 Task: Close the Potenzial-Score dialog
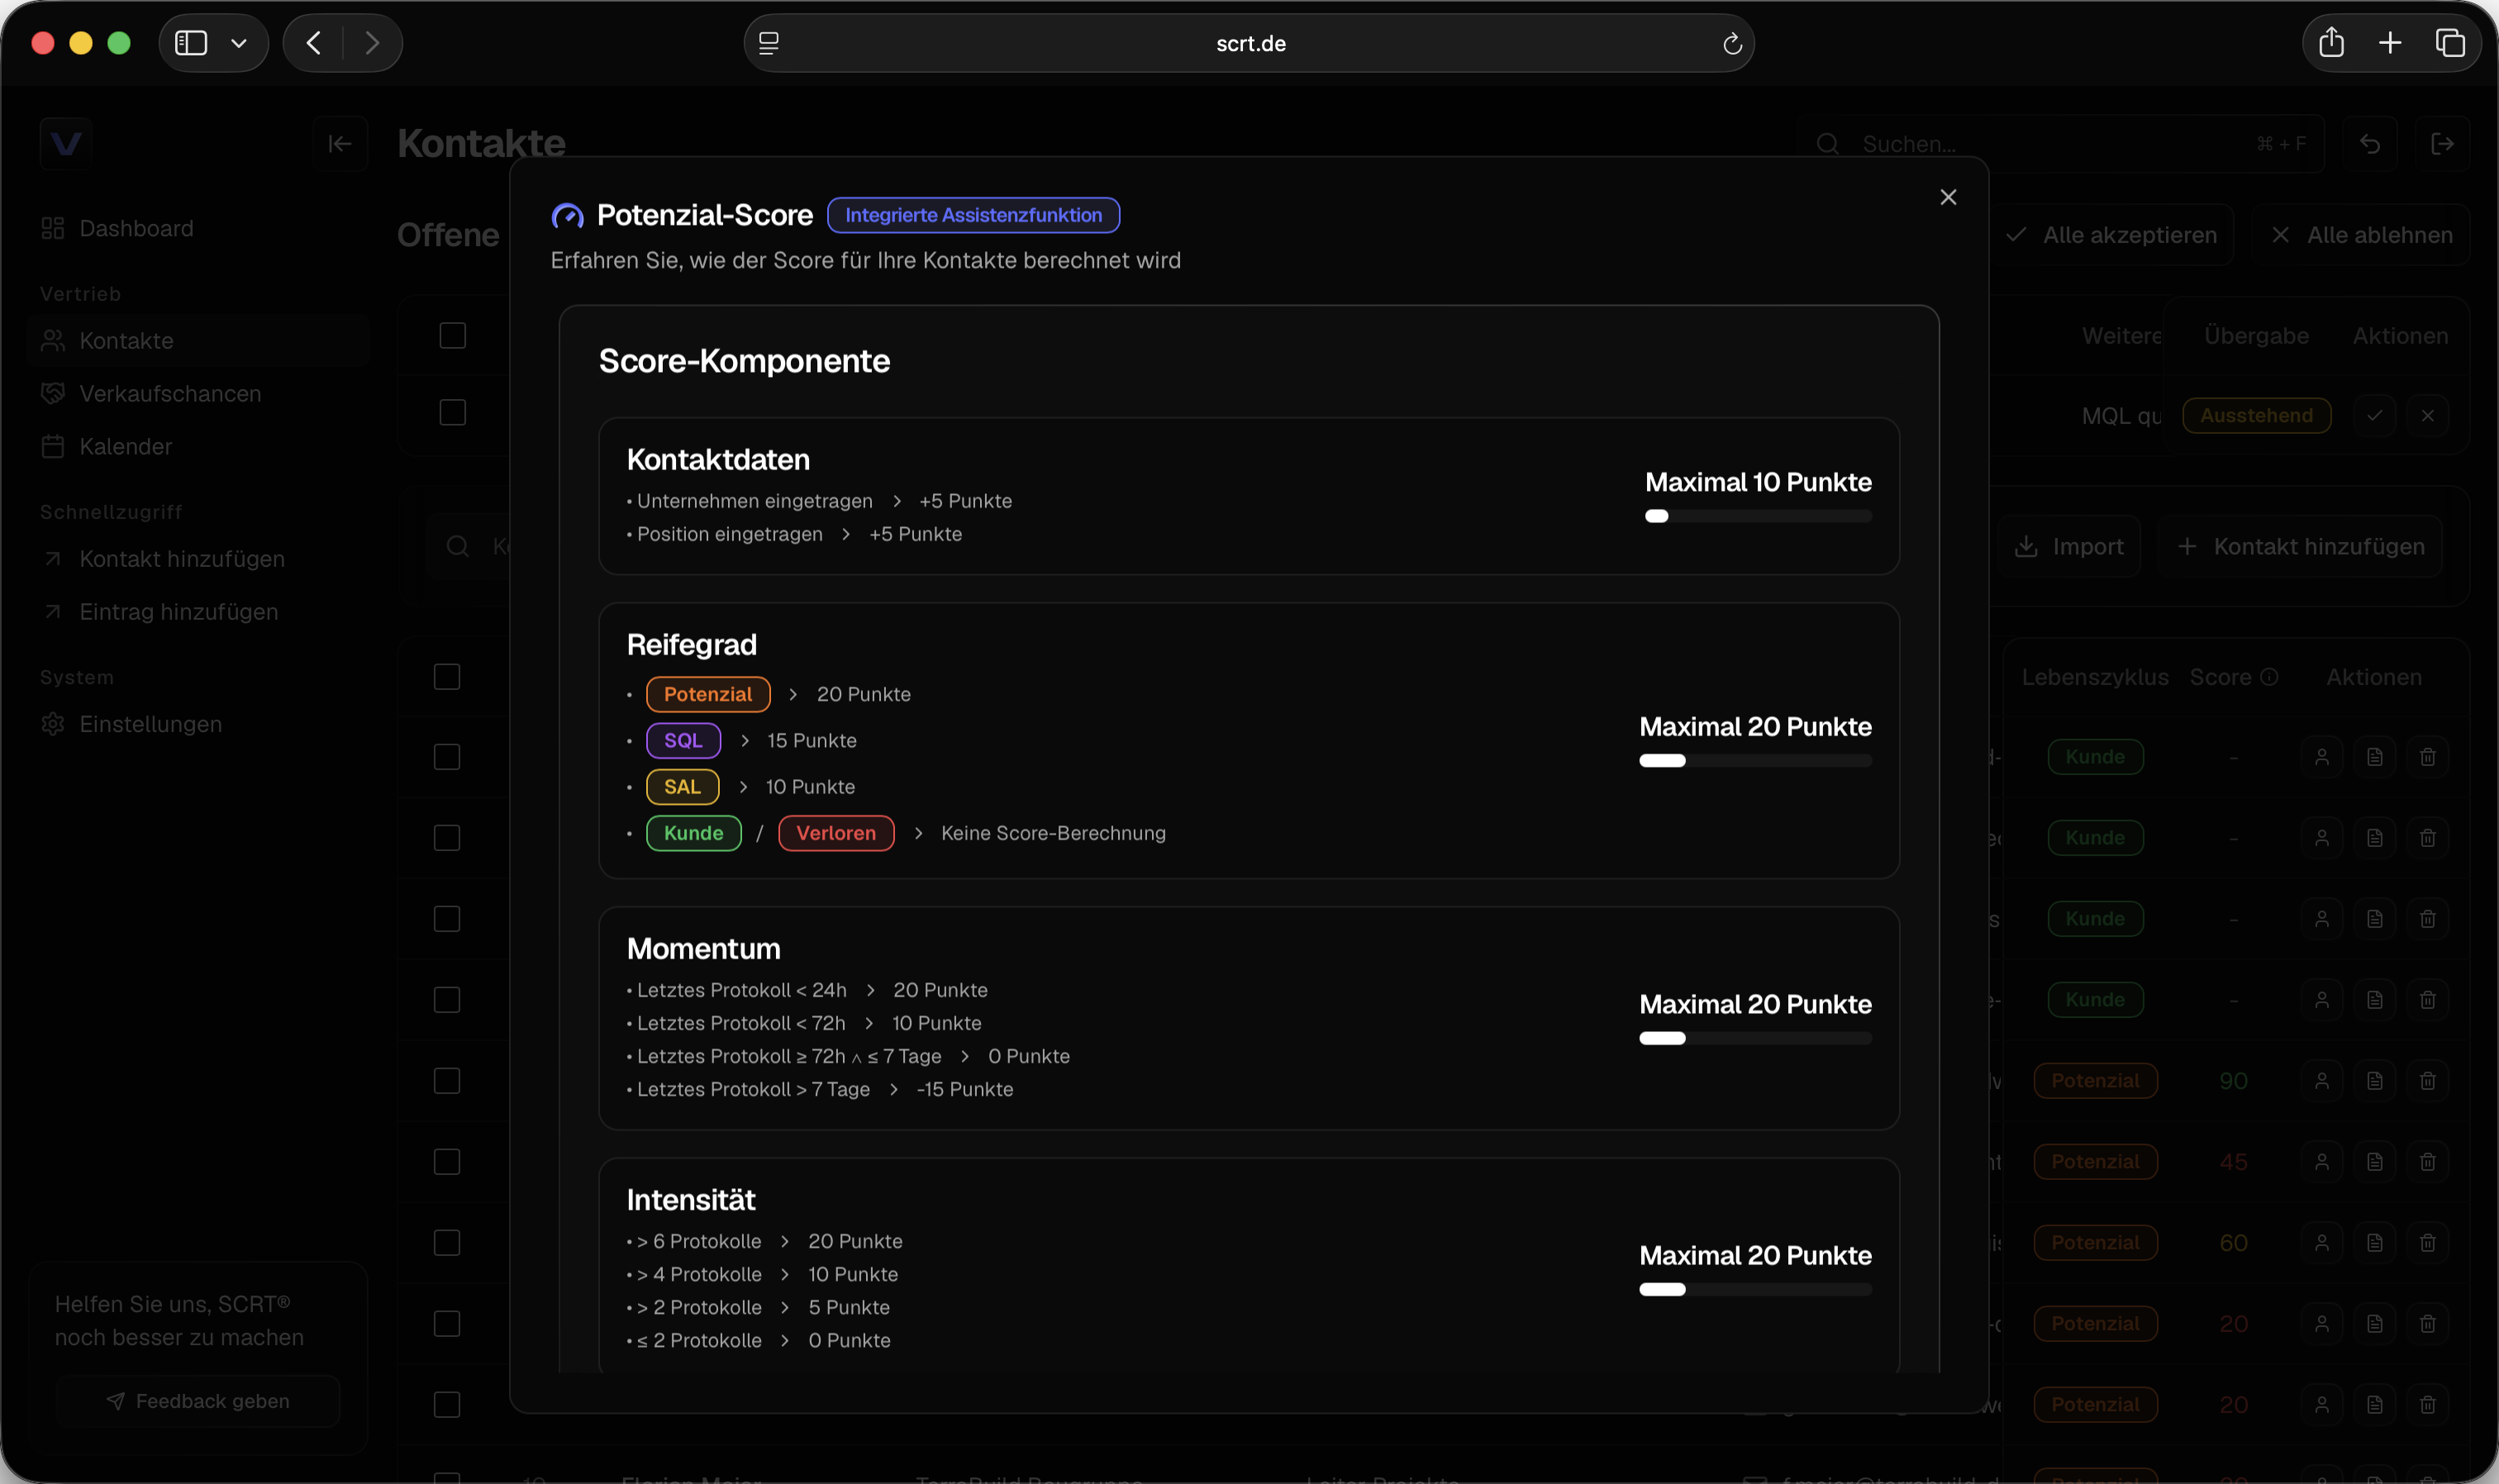[1947, 197]
